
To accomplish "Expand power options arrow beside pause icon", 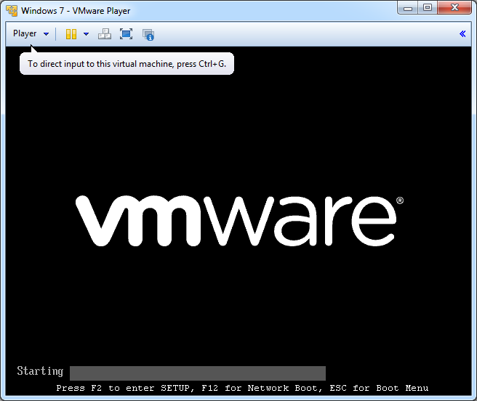I will click(x=86, y=34).
